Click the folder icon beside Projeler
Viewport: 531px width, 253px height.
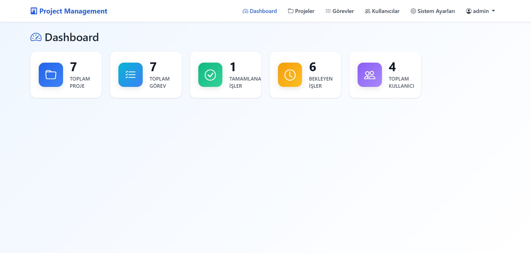tap(291, 11)
